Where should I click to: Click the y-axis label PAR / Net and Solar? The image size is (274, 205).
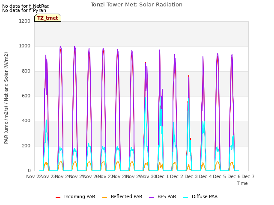click(6, 98)
